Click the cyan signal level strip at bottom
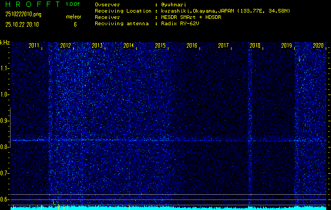The height and width of the screenshot is (210, 331). coord(168,207)
